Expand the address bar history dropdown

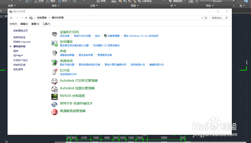tap(202, 18)
